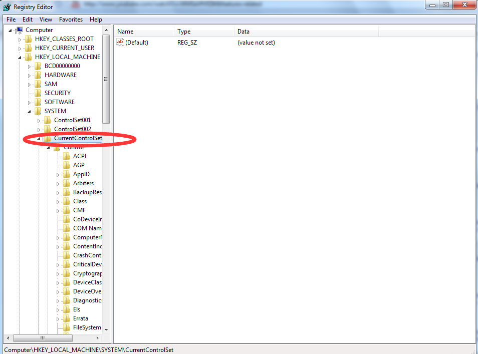This screenshot has width=478, height=354.
Task: Expand the HARDWARE key
Action: [29, 76]
